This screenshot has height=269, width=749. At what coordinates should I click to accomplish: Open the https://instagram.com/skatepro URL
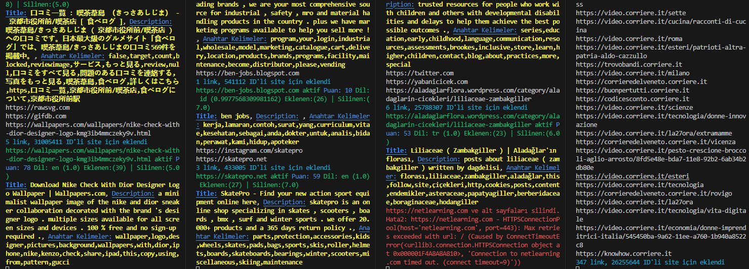(249, 150)
